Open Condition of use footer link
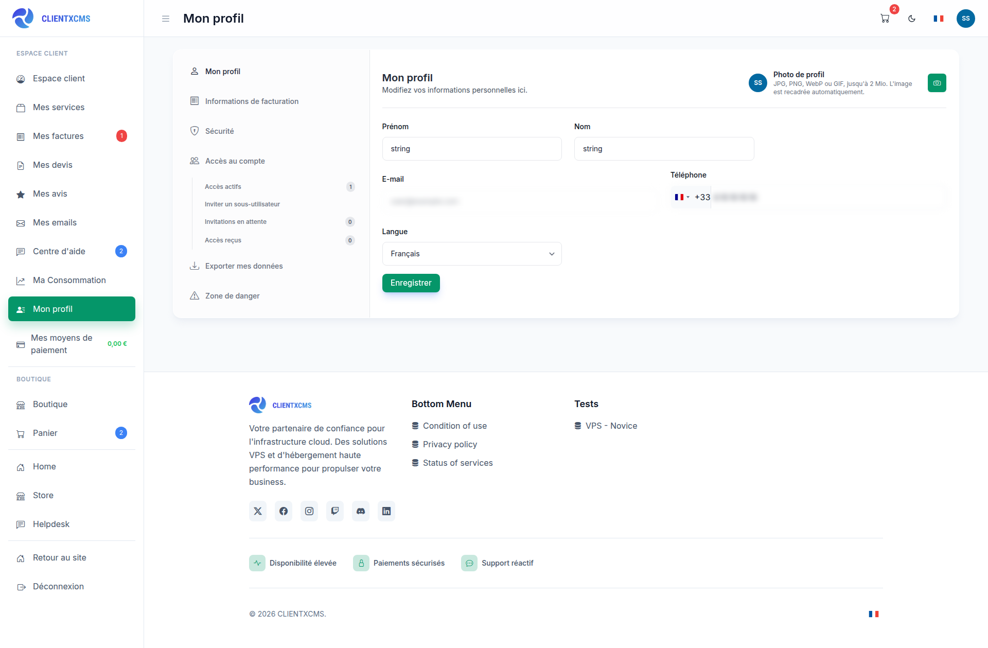Image resolution: width=988 pixels, height=648 pixels. 449,426
